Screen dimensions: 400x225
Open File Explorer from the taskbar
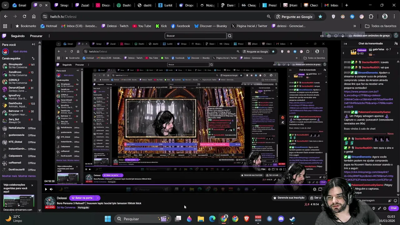(x=201, y=219)
